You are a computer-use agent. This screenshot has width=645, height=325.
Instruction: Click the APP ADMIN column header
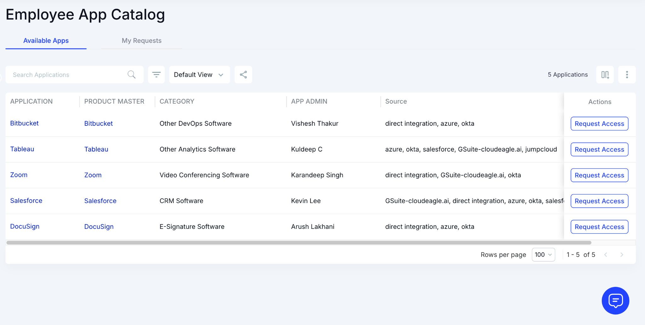[309, 102]
